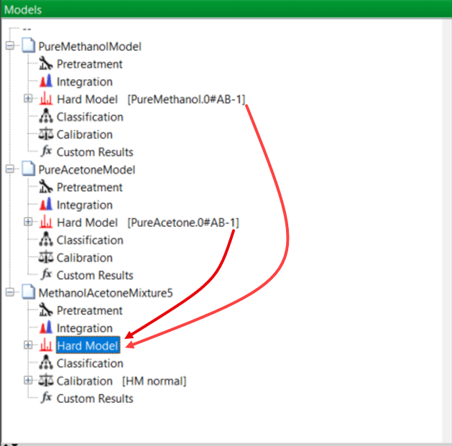The width and height of the screenshot is (452, 446).
Task: Click the Pretreatment icon under PureMethanolModel
Action: [x=46, y=64]
